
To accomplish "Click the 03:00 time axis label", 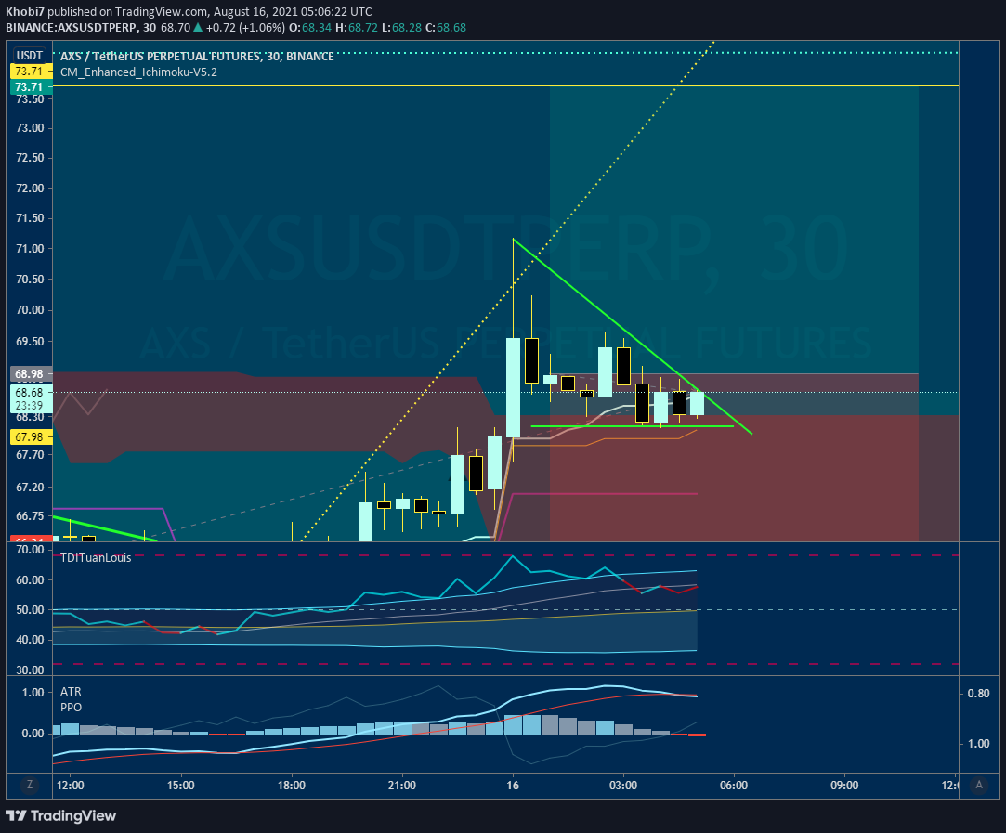I will pos(623,785).
